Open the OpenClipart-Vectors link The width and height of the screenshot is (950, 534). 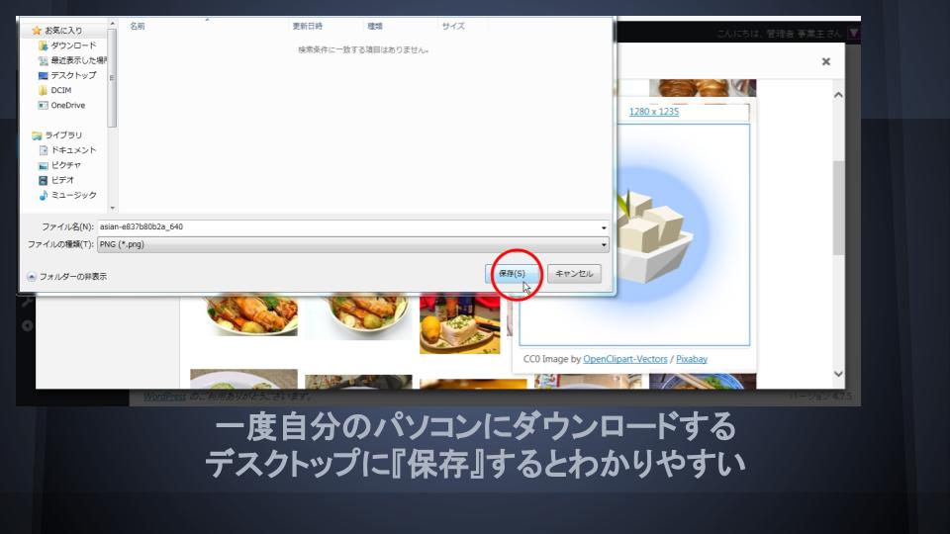[625, 359]
